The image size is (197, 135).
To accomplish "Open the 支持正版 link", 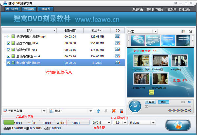I will pos(184,9).
